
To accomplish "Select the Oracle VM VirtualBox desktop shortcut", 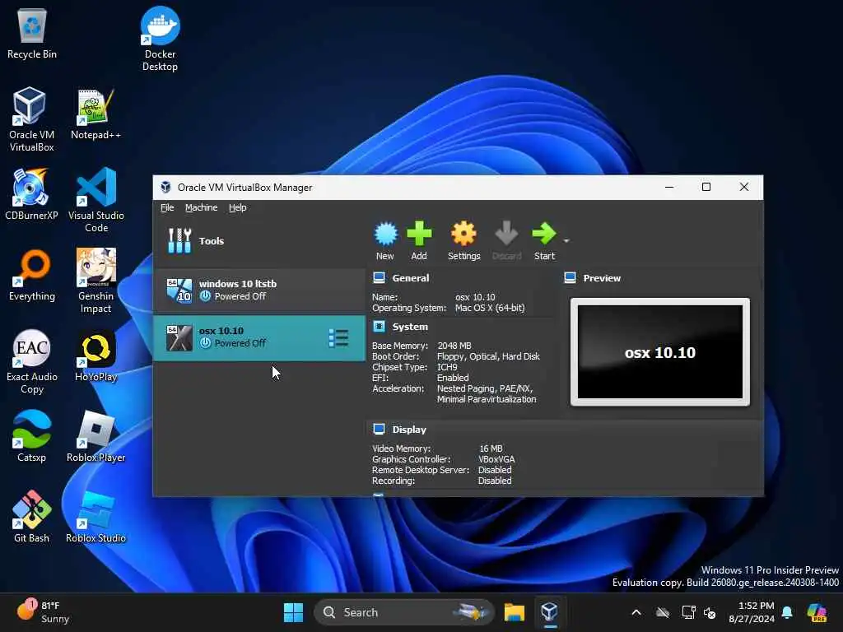I will (x=31, y=119).
